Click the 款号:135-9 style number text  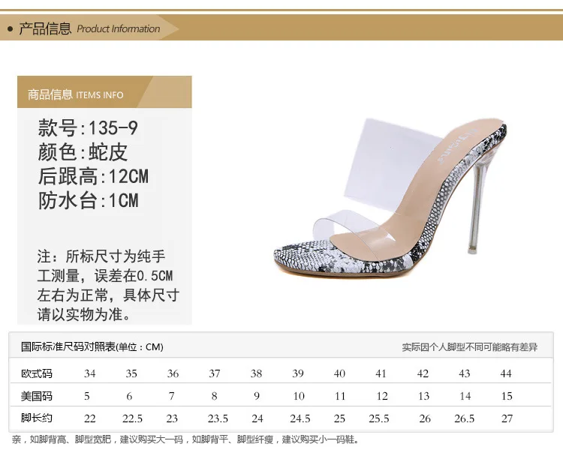tap(88, 127)
